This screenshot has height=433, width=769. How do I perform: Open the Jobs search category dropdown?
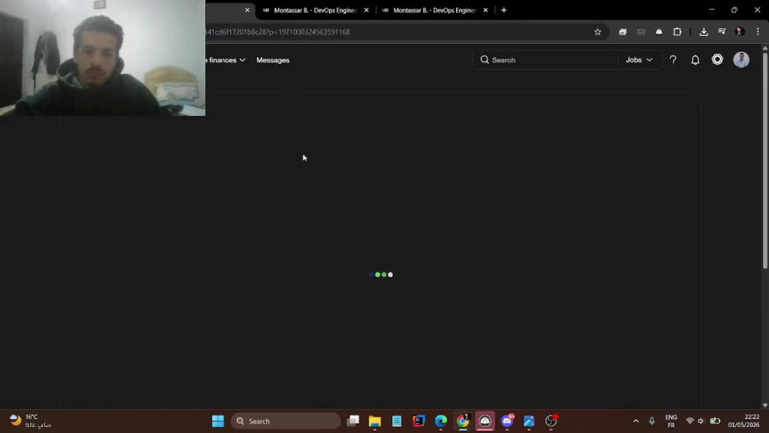point(639,60)
